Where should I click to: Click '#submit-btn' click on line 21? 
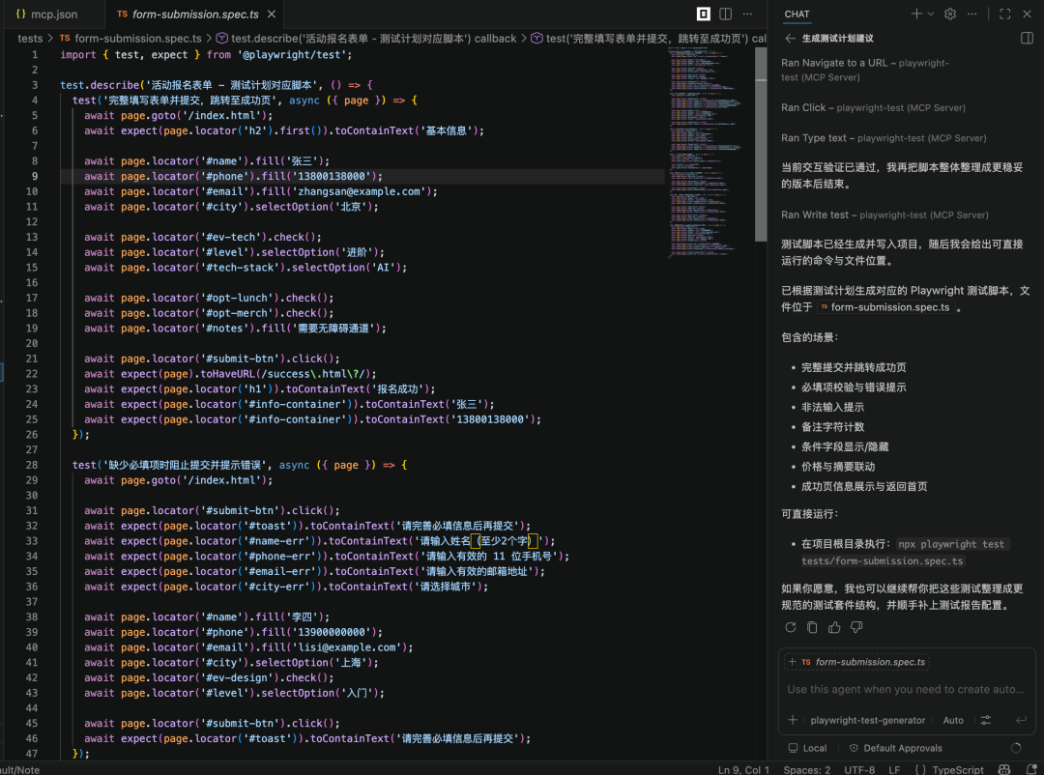coord(212,359)
